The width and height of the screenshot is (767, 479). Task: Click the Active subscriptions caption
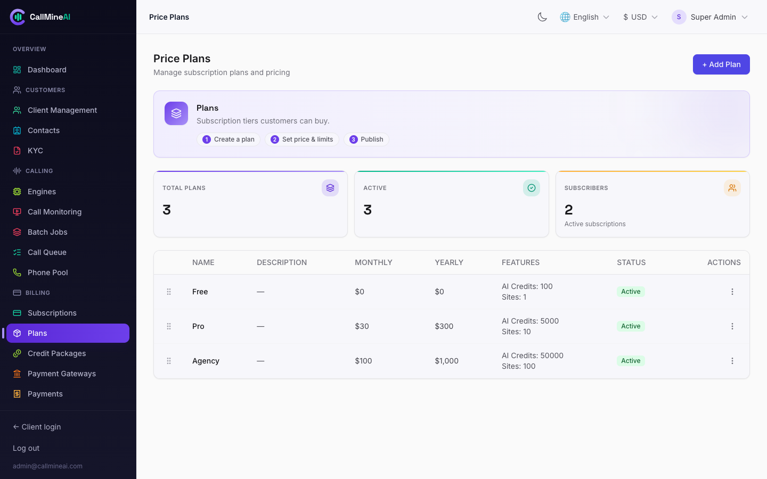pyautogui.click(x=595, y=224)
